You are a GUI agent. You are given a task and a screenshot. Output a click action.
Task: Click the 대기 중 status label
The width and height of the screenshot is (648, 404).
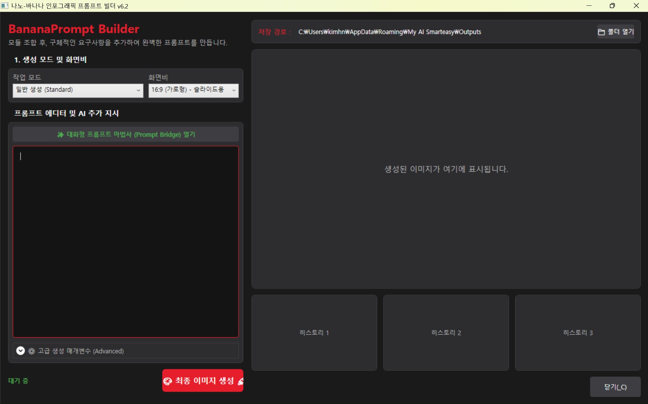(18, 381)
